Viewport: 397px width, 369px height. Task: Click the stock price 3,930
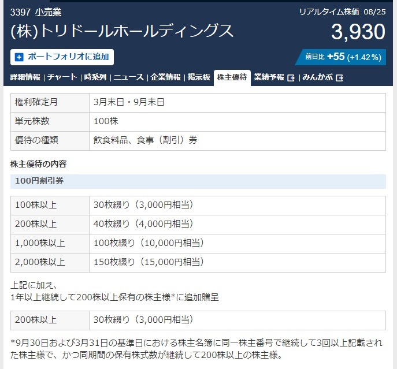click(358, 32)
